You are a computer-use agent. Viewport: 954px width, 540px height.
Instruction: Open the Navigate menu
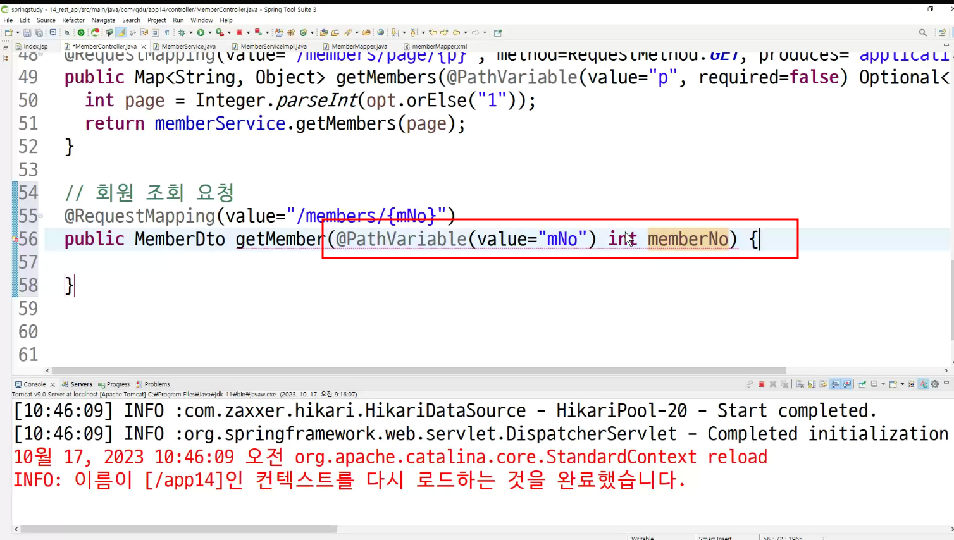point(103,20)
